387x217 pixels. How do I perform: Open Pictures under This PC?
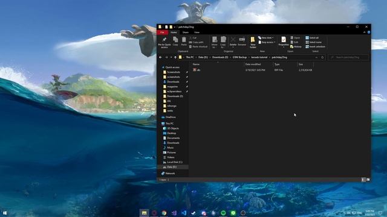pyautogui.click(x=171, y=153)
